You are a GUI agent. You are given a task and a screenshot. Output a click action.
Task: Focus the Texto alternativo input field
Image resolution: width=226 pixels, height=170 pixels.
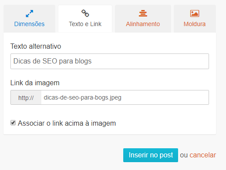tap(110, 61)
